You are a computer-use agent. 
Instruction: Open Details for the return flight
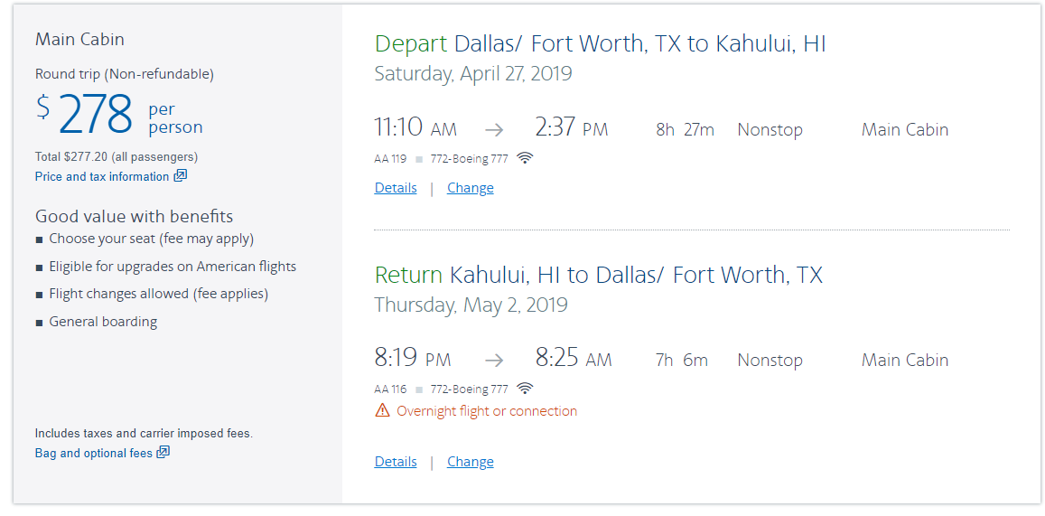tap(396, 462)
